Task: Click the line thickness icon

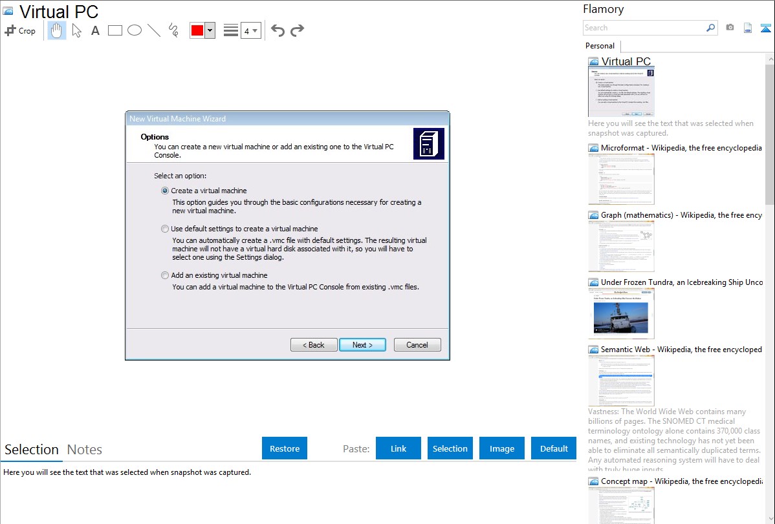Action: click(231, 30)
